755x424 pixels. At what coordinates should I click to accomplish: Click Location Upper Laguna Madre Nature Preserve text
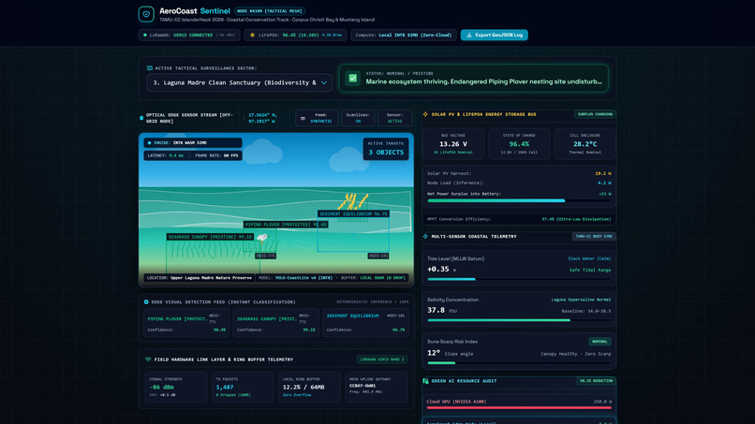[x=200, y=278]
